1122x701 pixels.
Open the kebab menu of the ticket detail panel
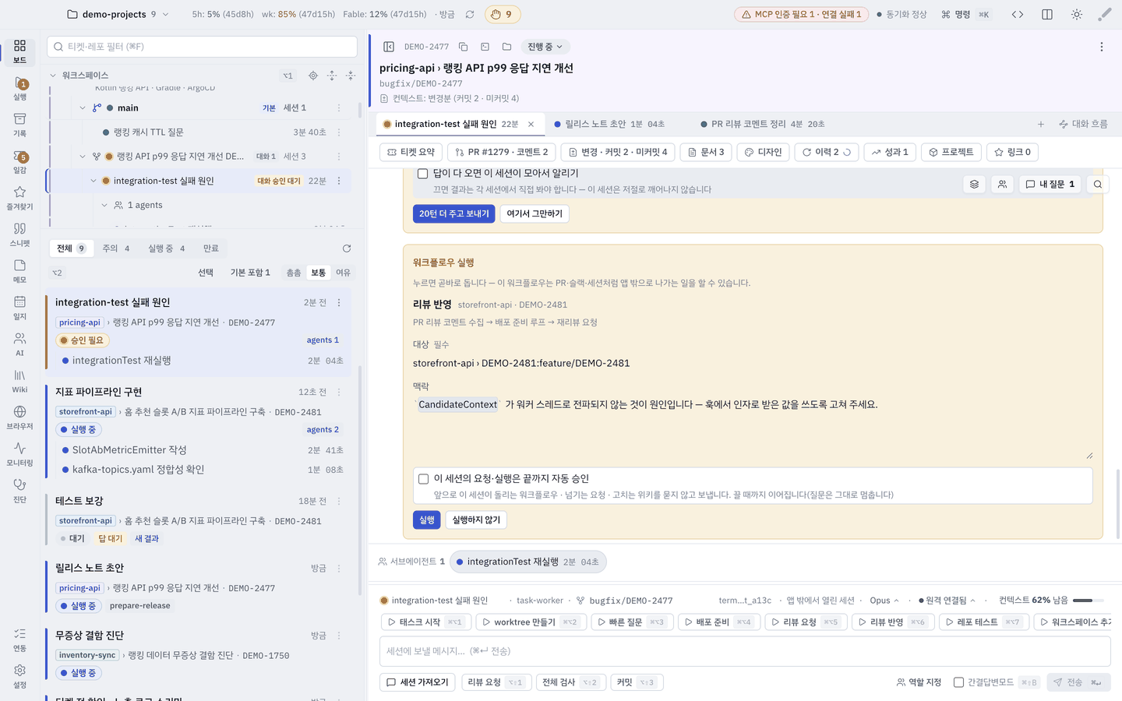[x=1102, y=47]
